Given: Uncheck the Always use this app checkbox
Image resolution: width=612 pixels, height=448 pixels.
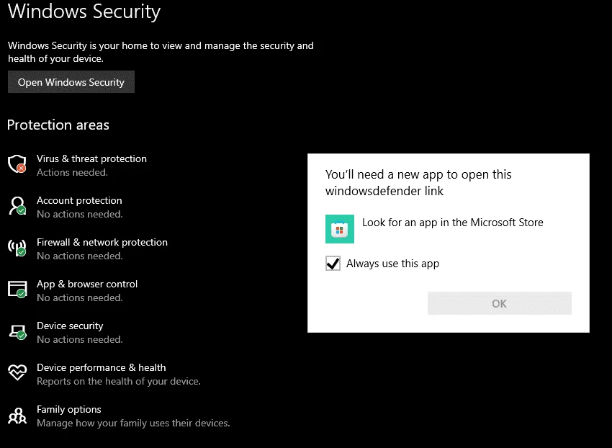Looking at the screenshot, I should (333, 263).
